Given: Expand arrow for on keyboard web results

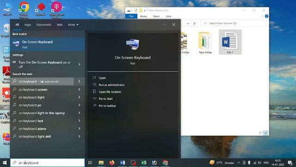Looking at the screenshot, I should coord(79,82).
